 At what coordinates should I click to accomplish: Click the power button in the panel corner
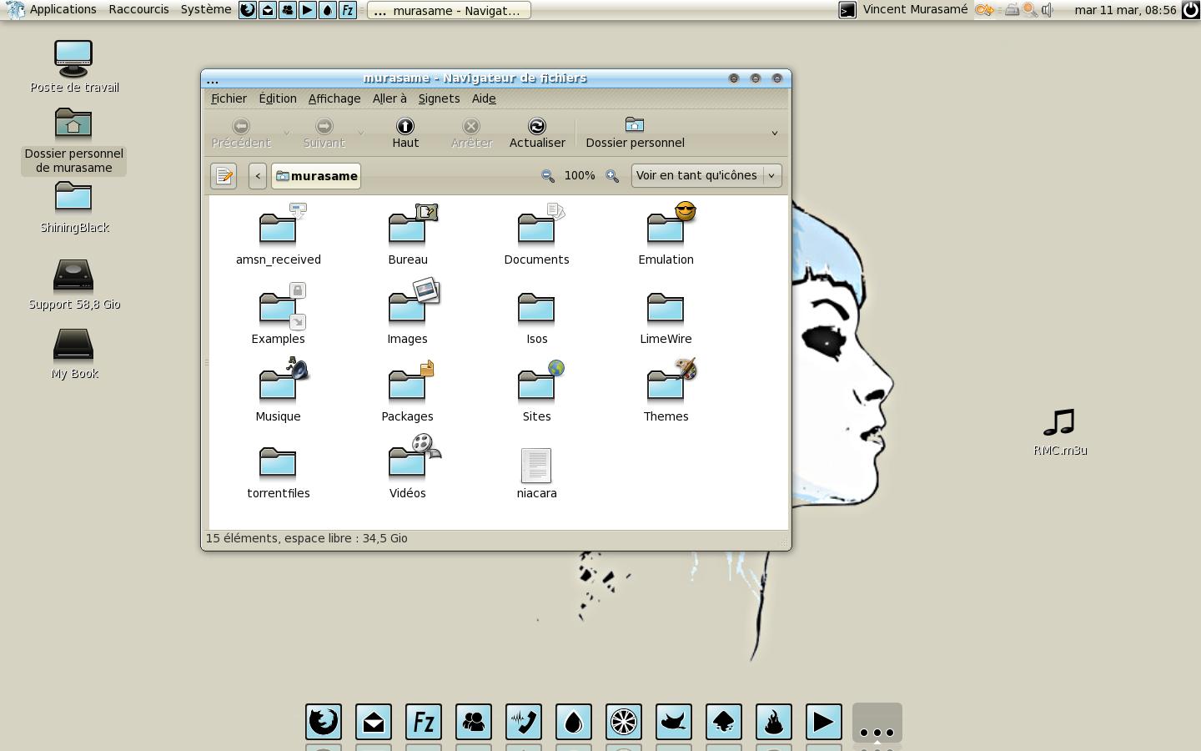[x=1191, y=10]
